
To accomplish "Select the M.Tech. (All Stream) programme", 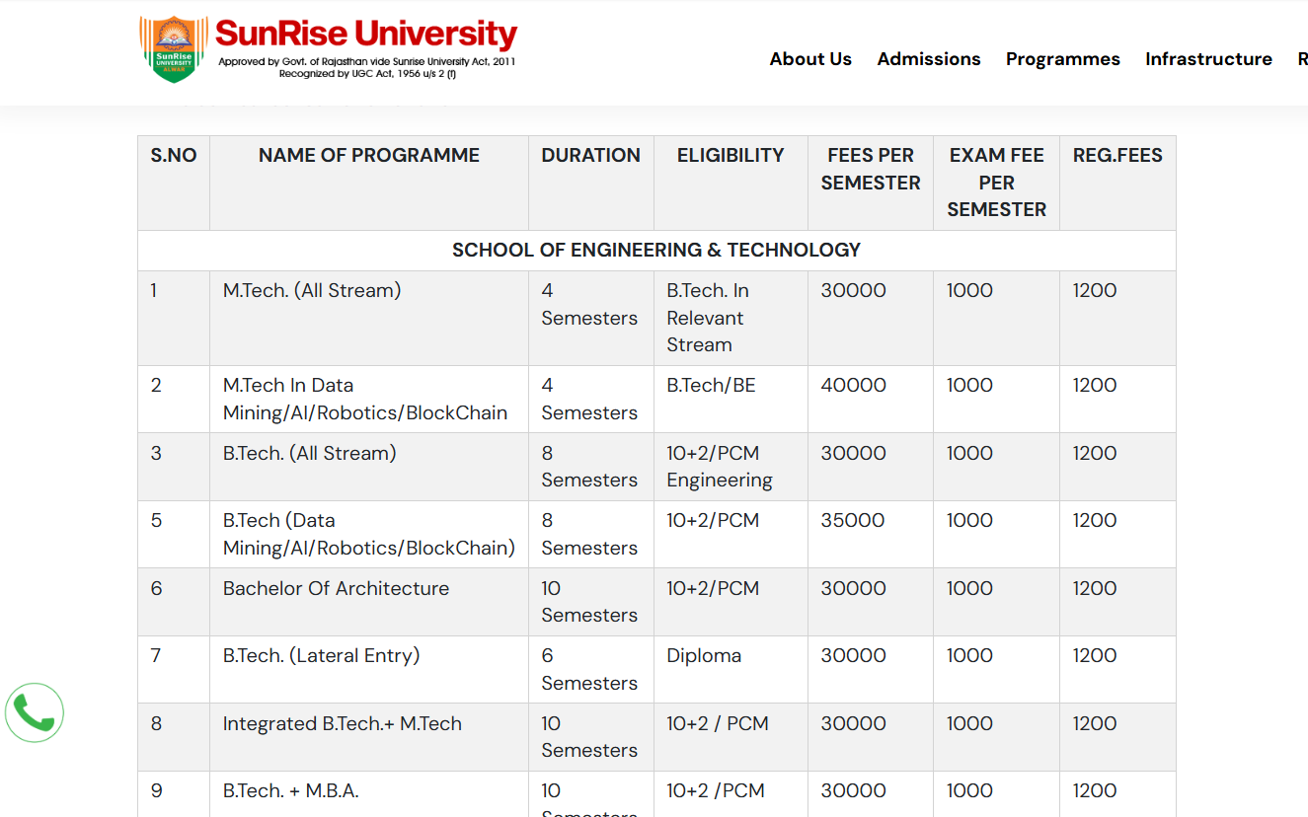I will tap(312, 291).
